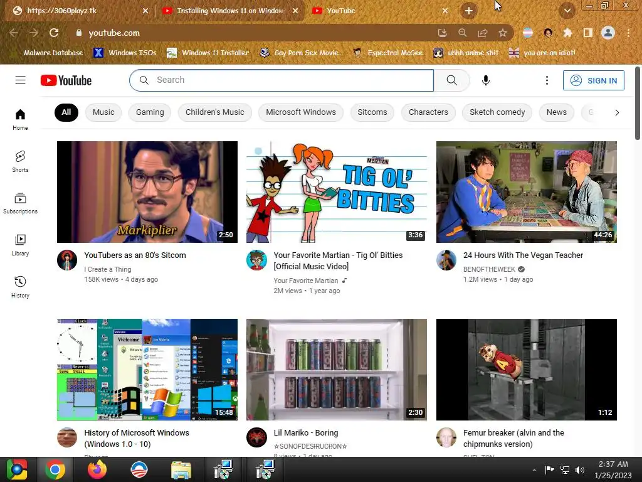The width and height of the screenshot is (642, 482).
Task: Select the Characters filter chip
Action: pyautogui.click(x=428, y=112)
